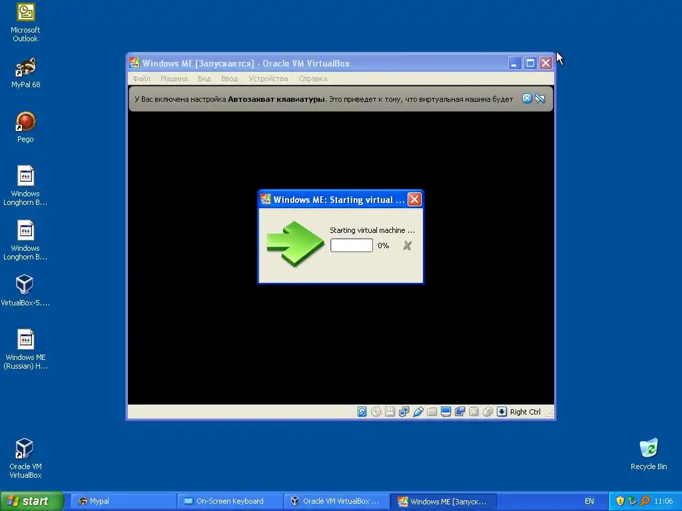Click the green tray icon beside the shield
682x511 pixels.
coord(632,501)
